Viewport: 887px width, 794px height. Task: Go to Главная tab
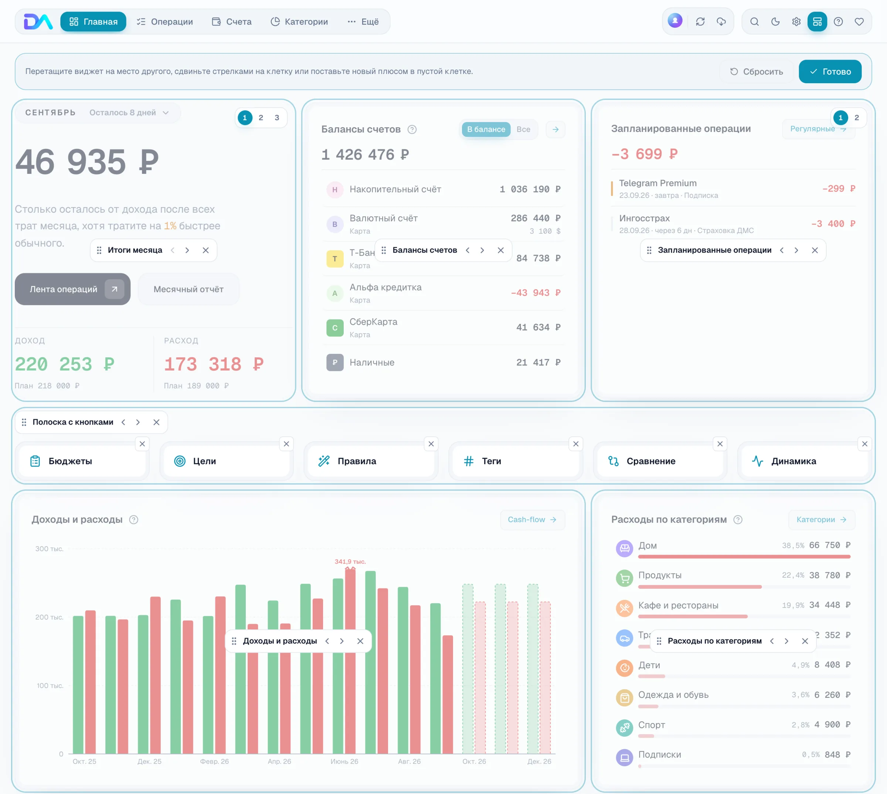93,21
